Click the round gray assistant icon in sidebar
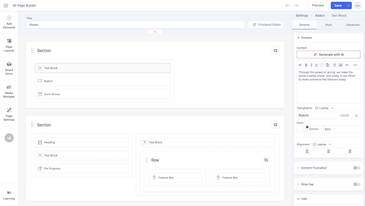The width and height of the screenshot is (365, 206). click(x=9, y=138)
